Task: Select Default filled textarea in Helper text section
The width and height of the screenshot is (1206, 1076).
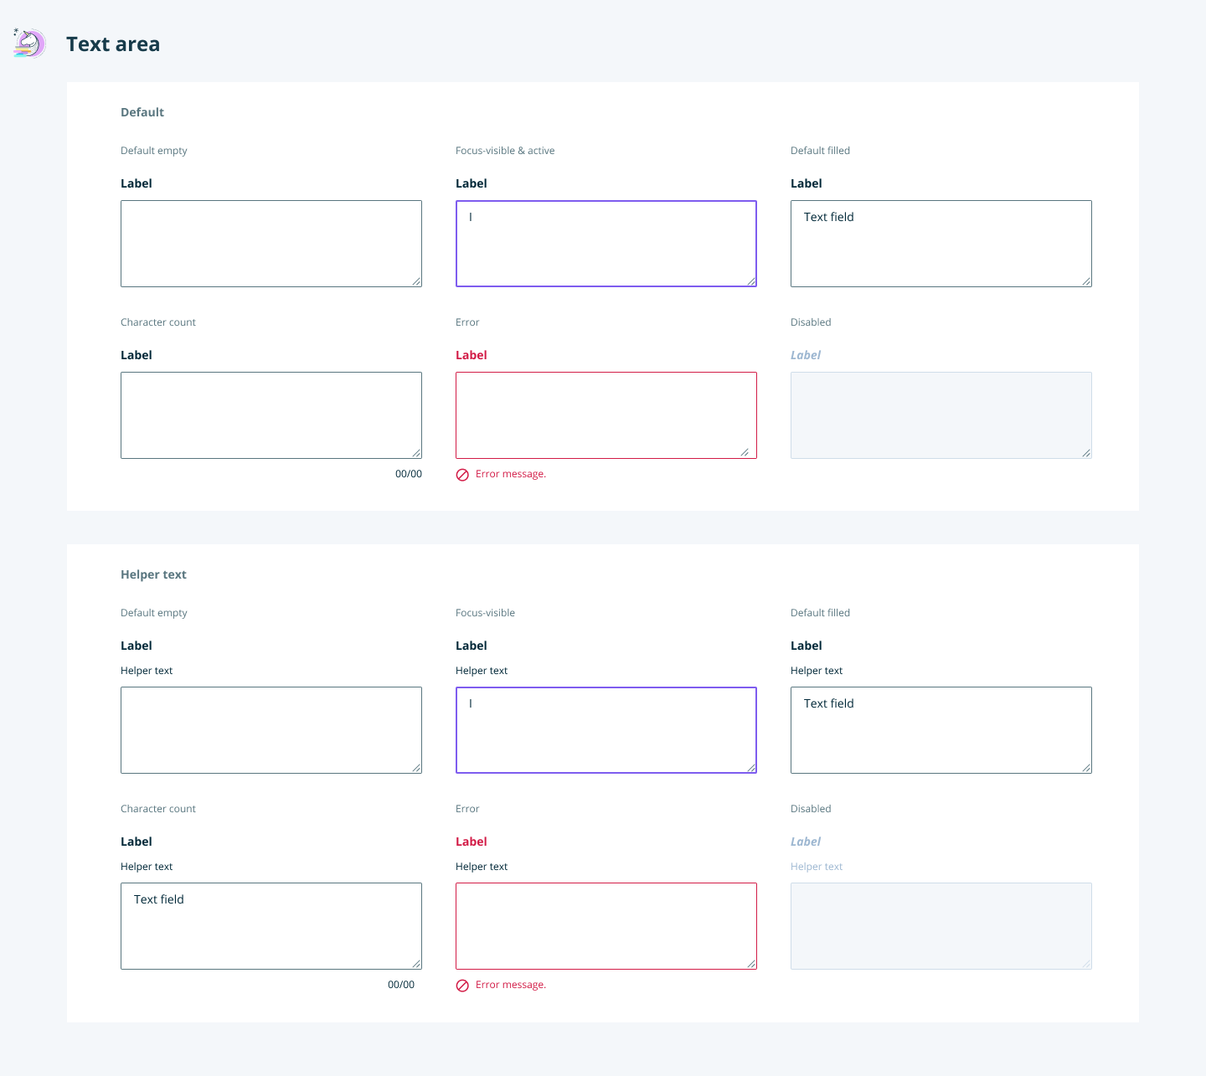Action: pos(941,730)
